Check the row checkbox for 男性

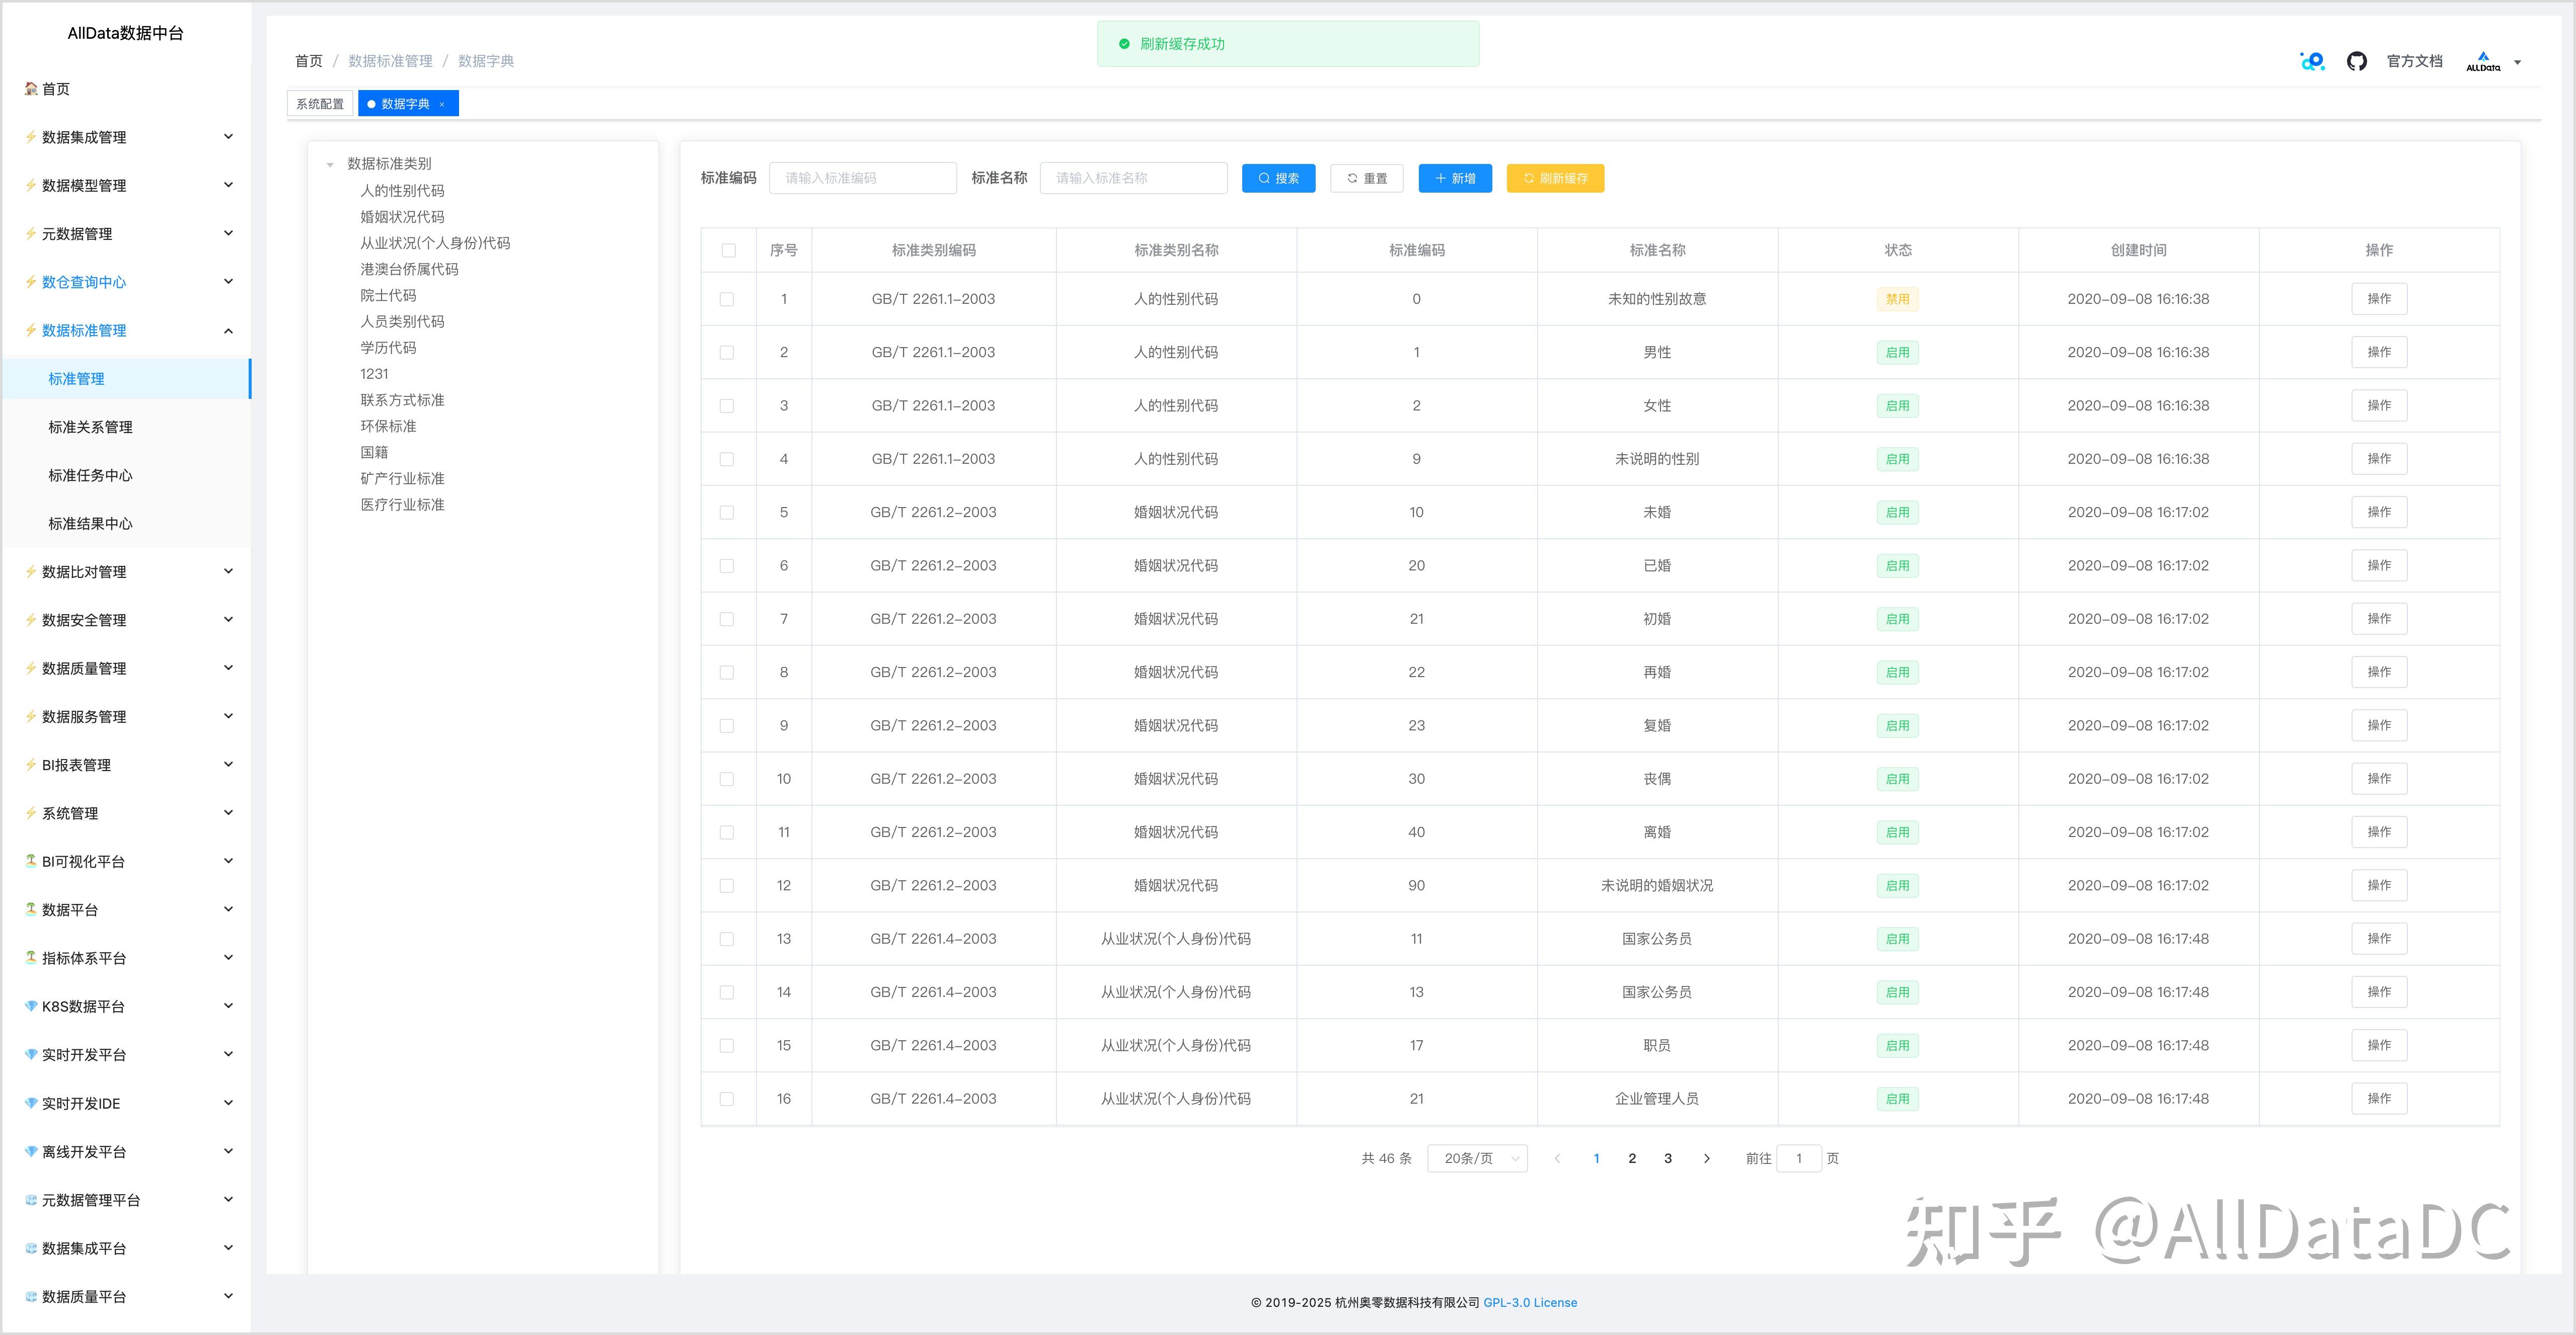pyautogui.click(x=727, y=353)
